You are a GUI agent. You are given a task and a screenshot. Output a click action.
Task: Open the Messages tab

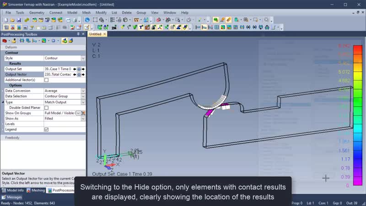(12, 197)
